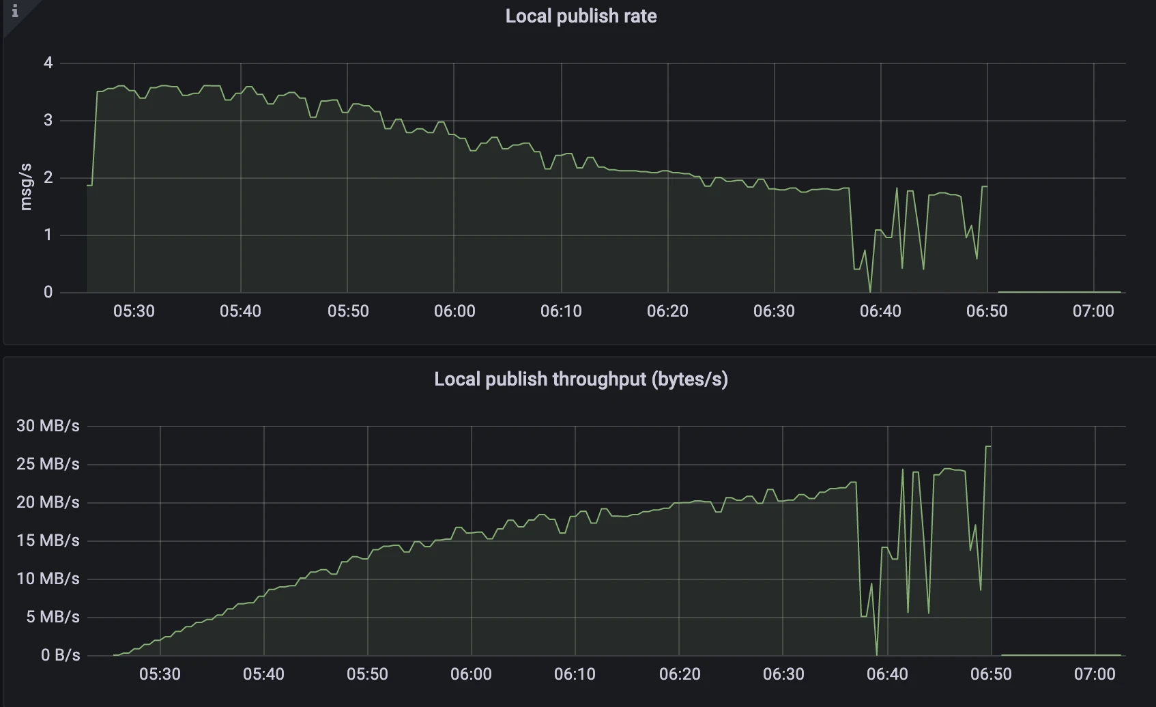This screenshot has height=707, width=1156.
Task: Click 06:50 on the throughput chart time axis
Action: tap(991, 674)
